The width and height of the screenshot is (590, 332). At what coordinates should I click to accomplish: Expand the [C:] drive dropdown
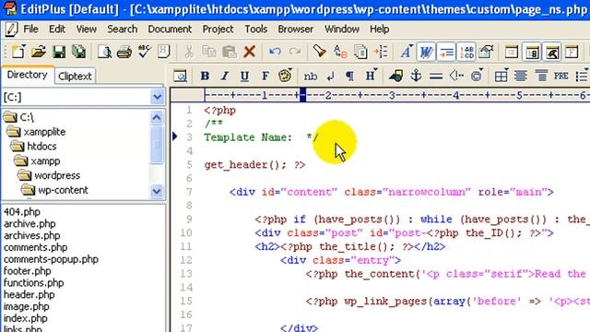click(x=157, y=97)
